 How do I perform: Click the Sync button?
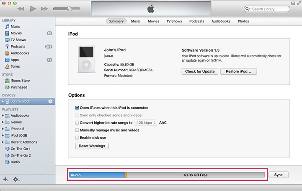278,175
